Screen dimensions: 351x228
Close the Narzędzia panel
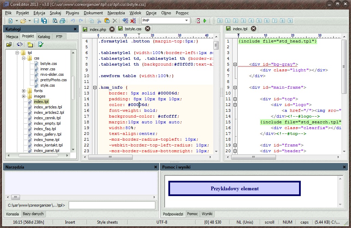coord(155,167)
